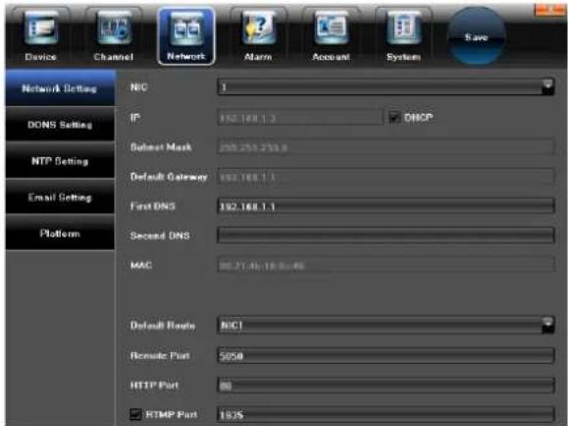The height and width of the screenshot is (426, 568).
Task: Click the First DNS label
Action: coord(153,206)
